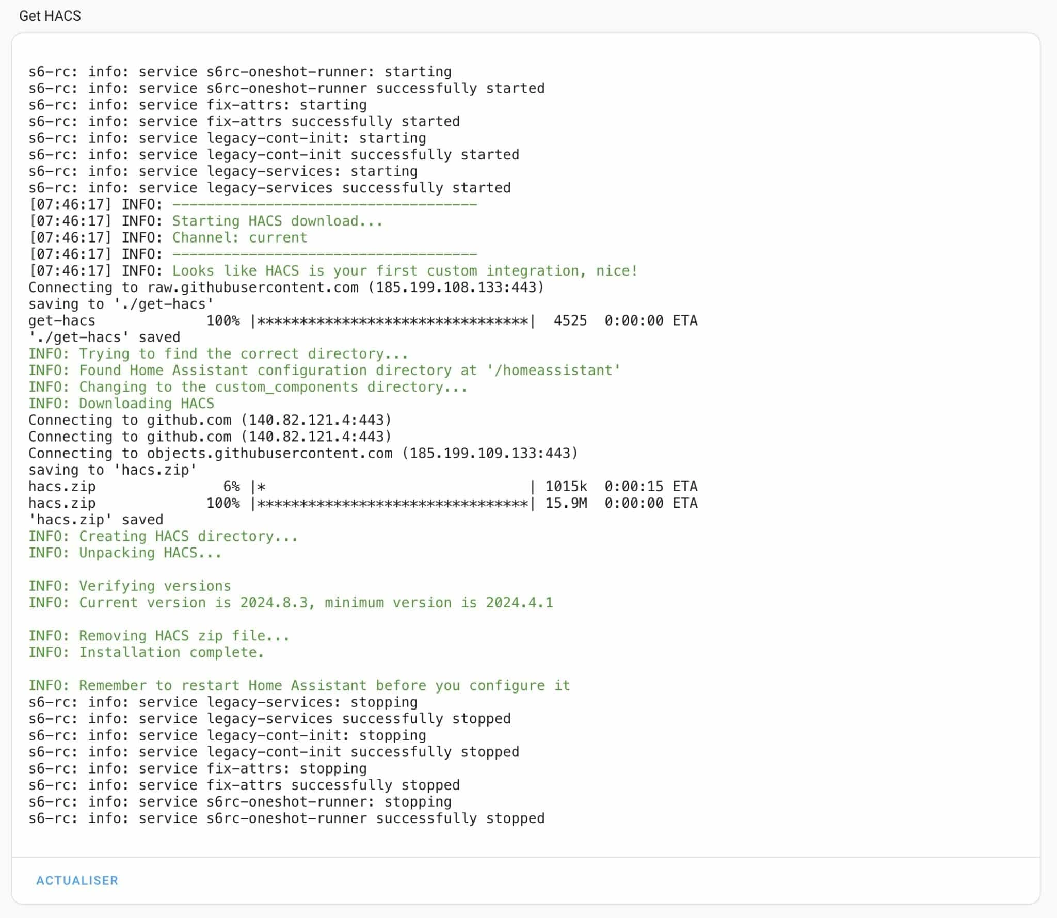Select 'Current version is 2024.8.3' line

pyautogui.click(x=291, y=602)
